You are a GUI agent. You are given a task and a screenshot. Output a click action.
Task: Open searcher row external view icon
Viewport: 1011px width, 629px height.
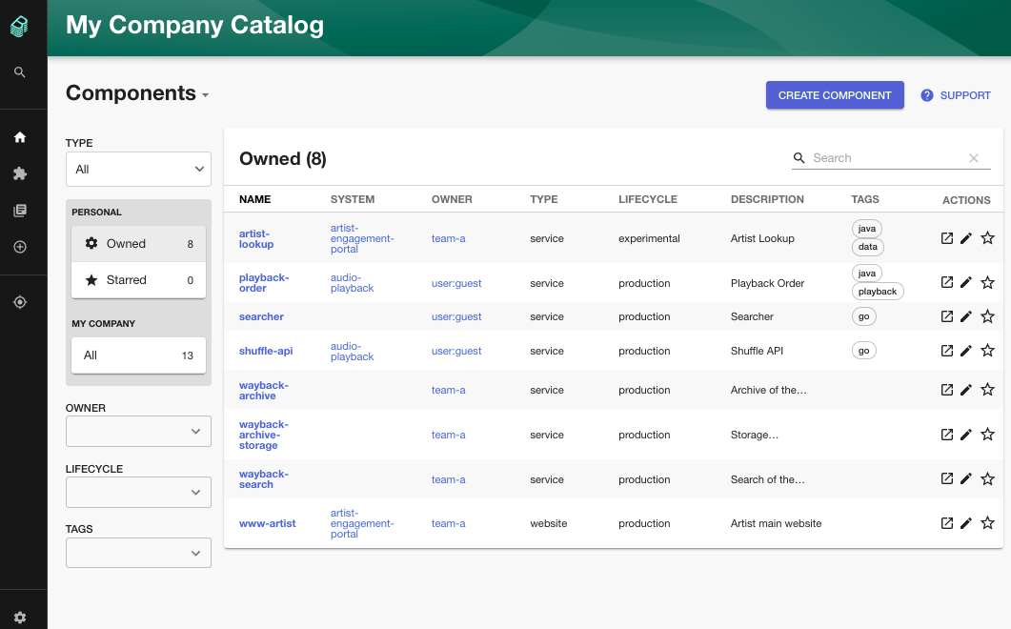coord(946,316)
